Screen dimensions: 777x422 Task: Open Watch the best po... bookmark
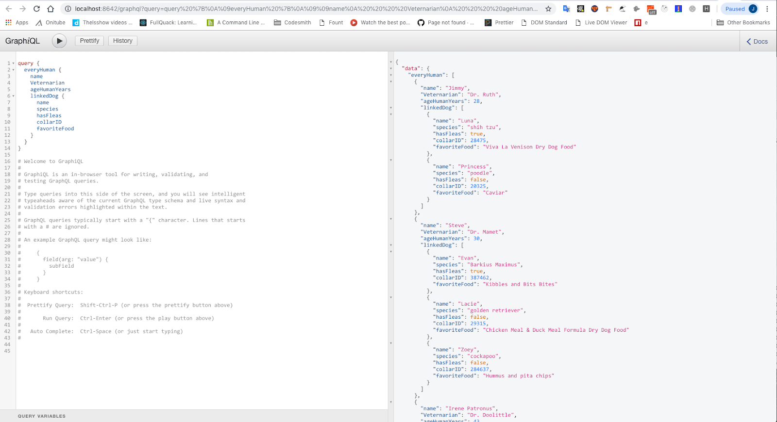(x=380, y=23)
